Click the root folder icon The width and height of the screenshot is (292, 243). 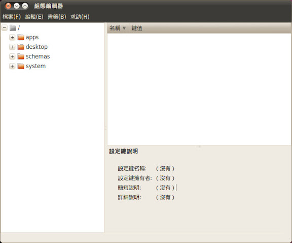tap(13, 28)
